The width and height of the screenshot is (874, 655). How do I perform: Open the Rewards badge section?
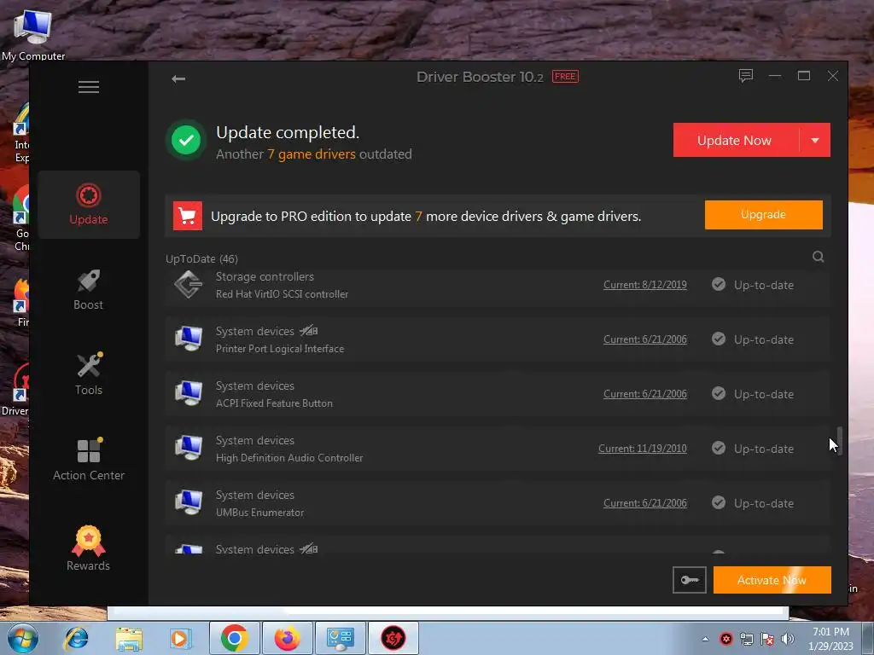[x=89, y=548]
